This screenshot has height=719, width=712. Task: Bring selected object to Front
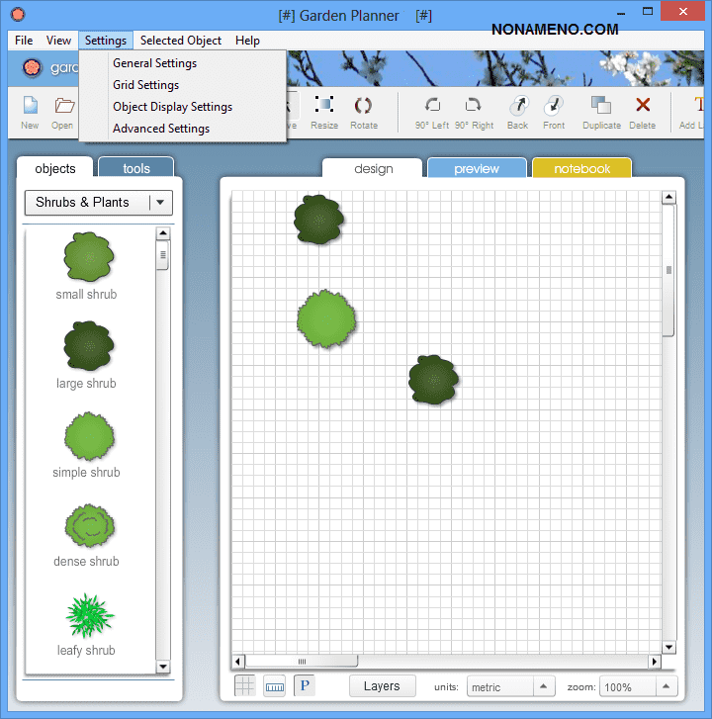point(554,107)
